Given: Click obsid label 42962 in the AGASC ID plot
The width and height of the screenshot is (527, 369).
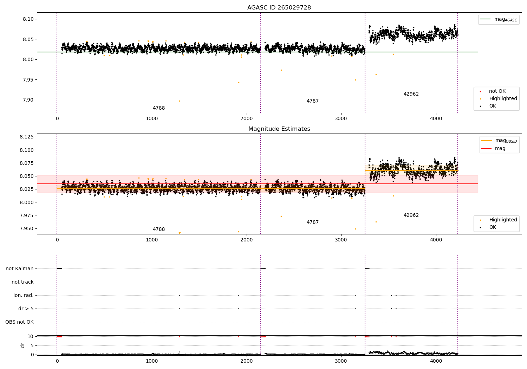Looking at the screenshot, I should tap(411, 94).
